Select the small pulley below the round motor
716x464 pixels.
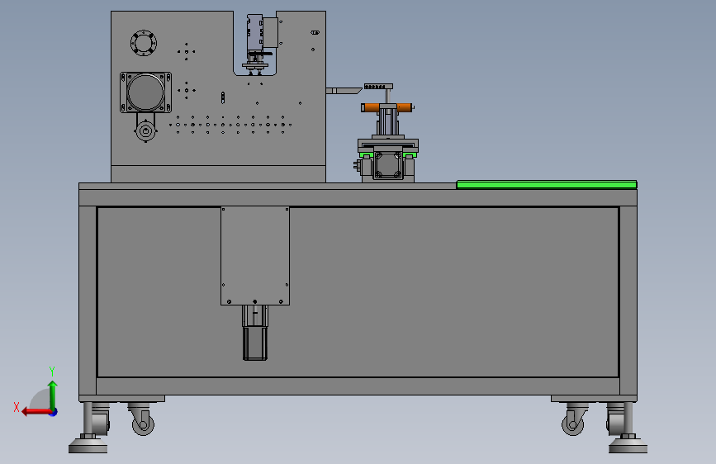(x=145, y=131)
